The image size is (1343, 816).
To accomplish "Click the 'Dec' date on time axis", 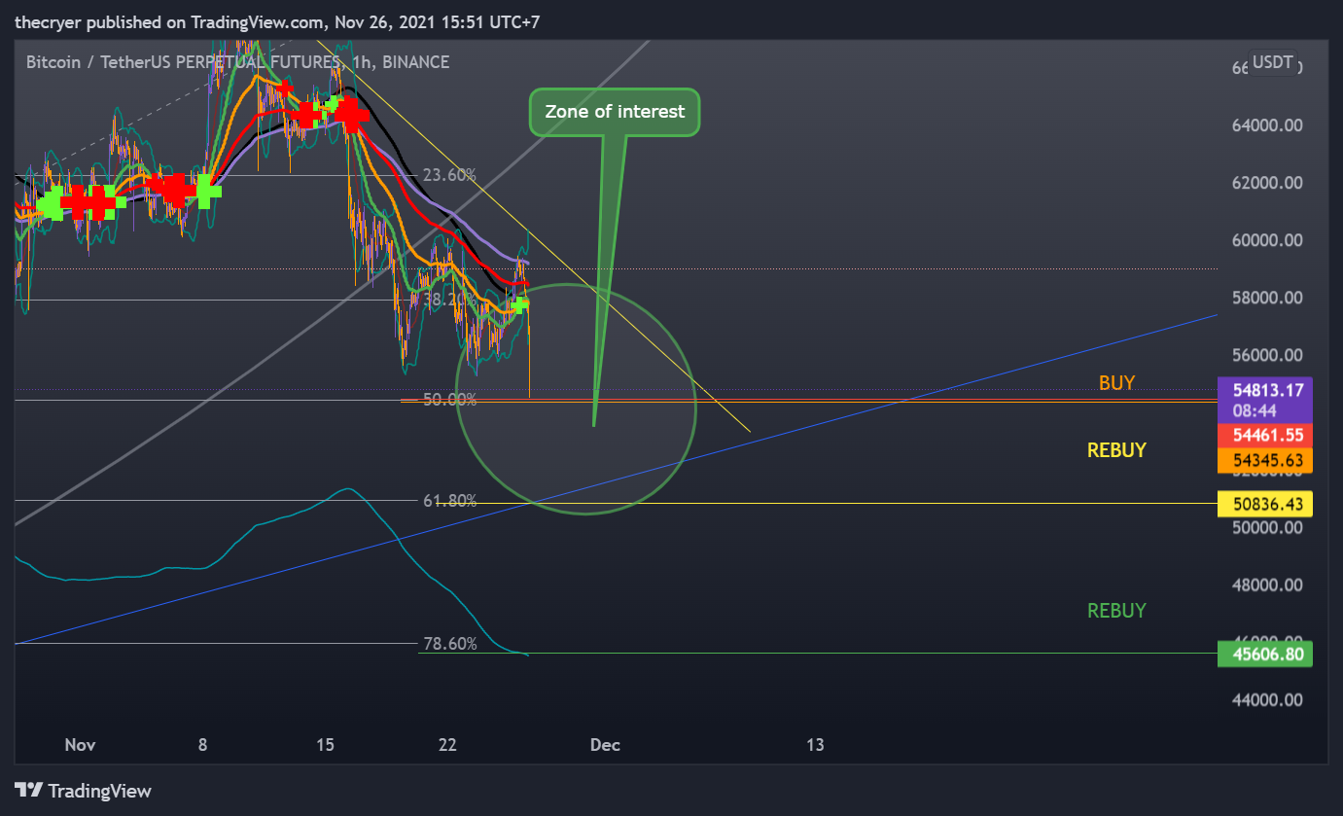I will [x=605, y=745].
